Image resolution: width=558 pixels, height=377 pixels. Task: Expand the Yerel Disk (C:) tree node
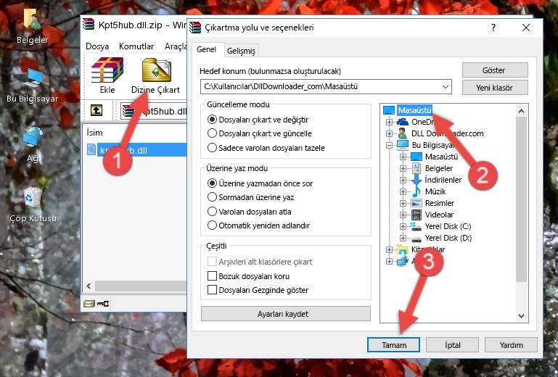pyautogui.click(x=403, y=226)
